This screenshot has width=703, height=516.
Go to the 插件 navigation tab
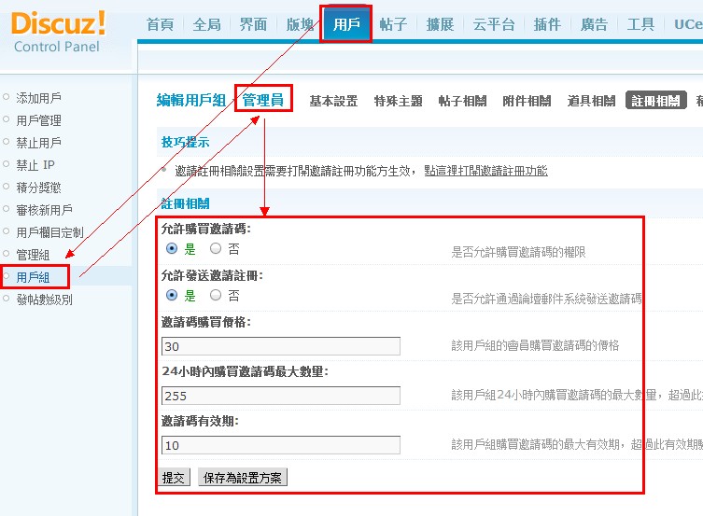547,25
